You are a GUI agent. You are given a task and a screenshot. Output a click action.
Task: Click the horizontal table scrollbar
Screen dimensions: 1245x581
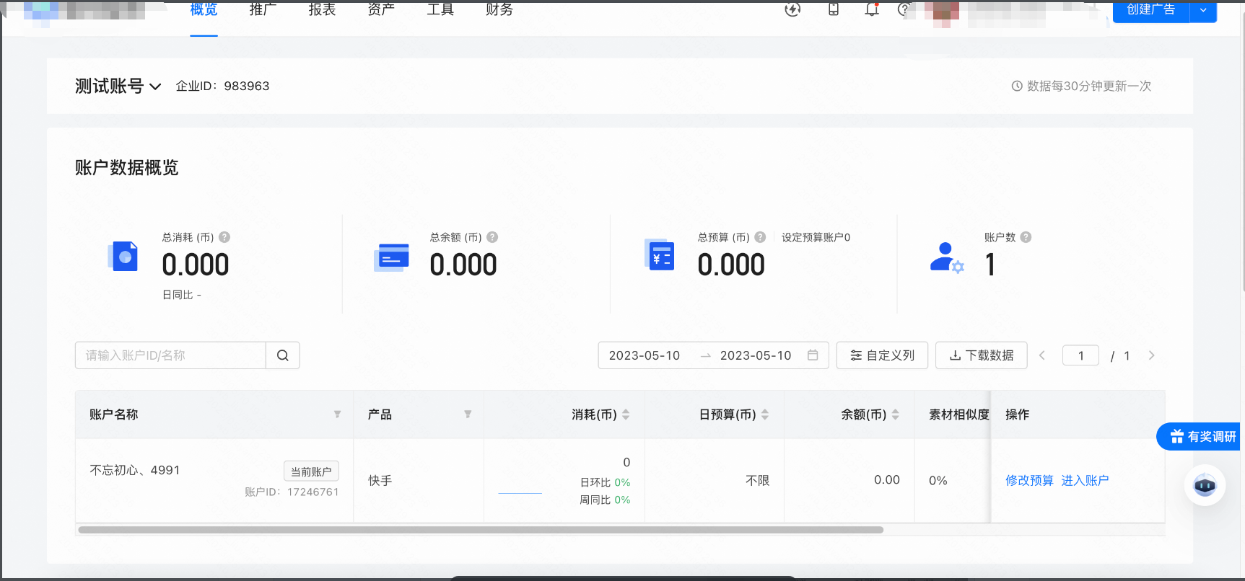481,530
